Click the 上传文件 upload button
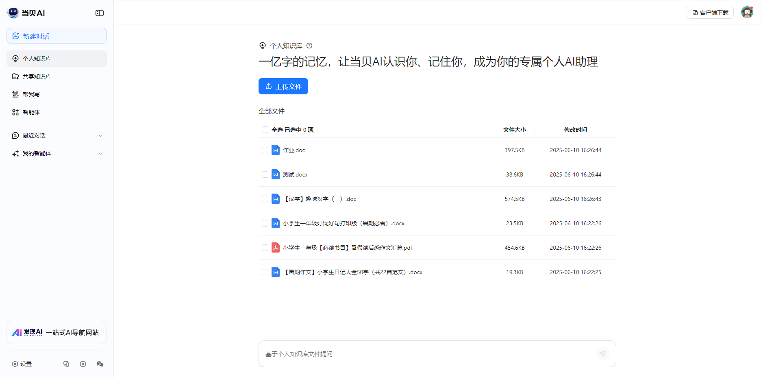The height and width of the screenshot is (377, 761). tap(283, 86)
